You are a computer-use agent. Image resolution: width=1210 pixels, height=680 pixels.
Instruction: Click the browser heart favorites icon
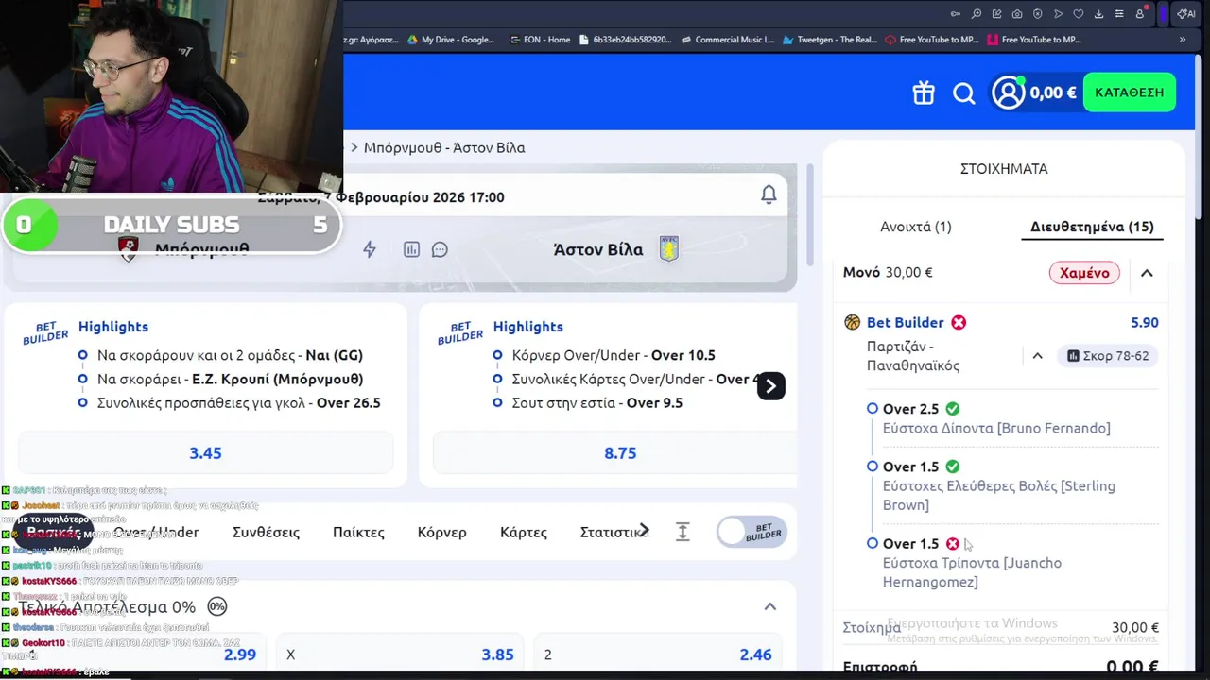tap(1079, 14)
